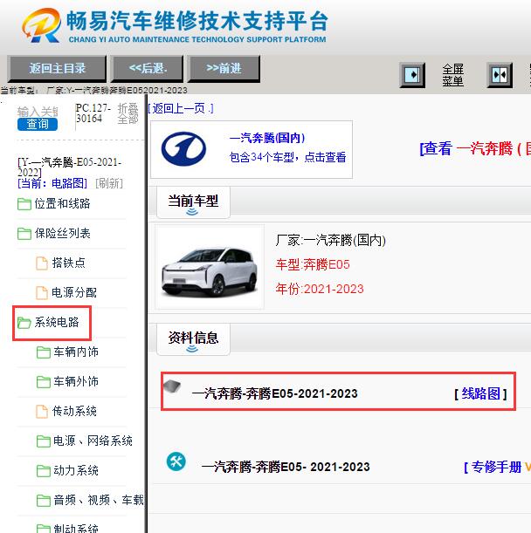
Task: Click the 当前:电路图 link
Action: tap(52, 183)
